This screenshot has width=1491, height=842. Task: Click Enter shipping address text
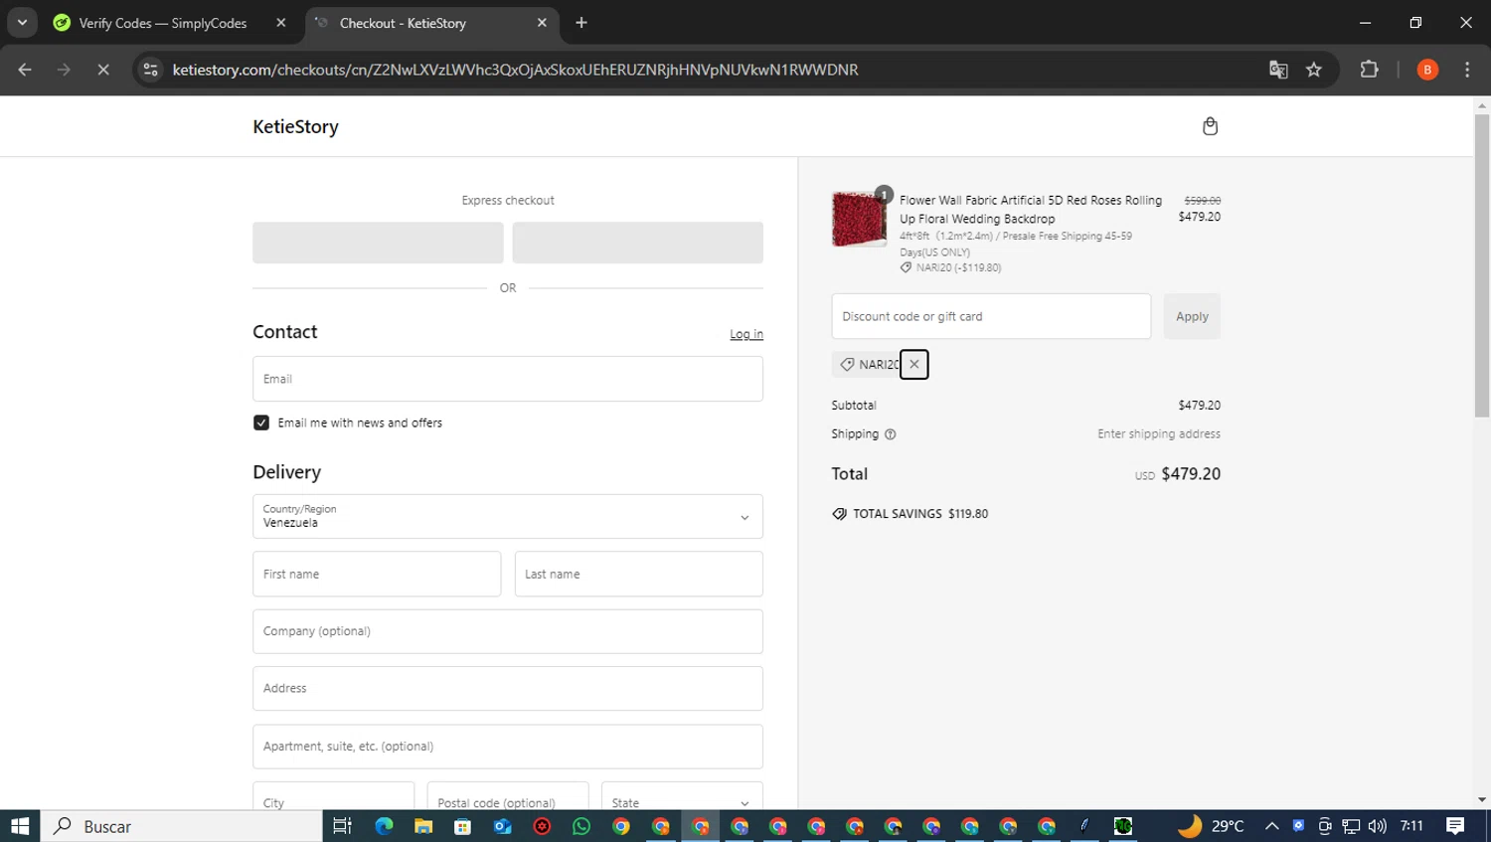pyautogui.click(x=1159, y=434)
